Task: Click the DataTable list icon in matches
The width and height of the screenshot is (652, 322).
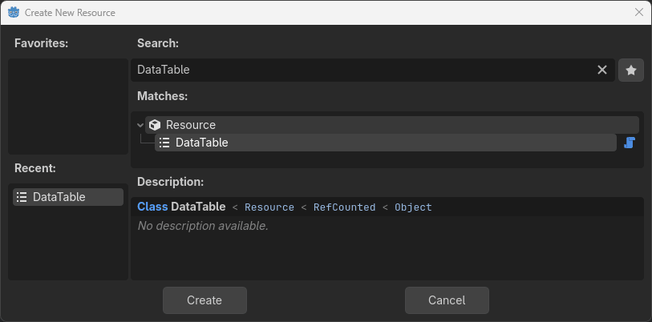Action: click(x=164, y=143)
